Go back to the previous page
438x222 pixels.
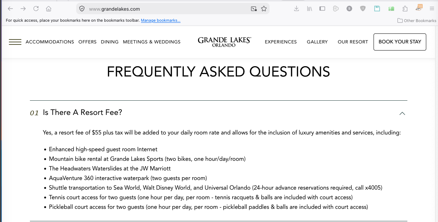coord(10,9)
